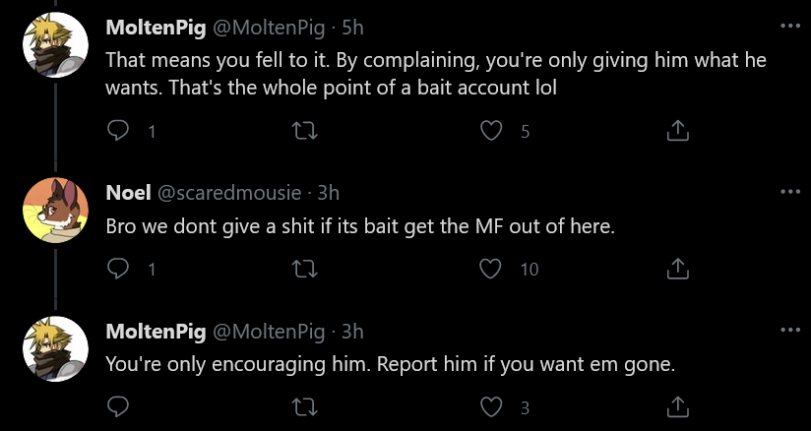Share MoltenPig's 'Report him' tweet
The image size is (811, 431).
tap(677, 407)
